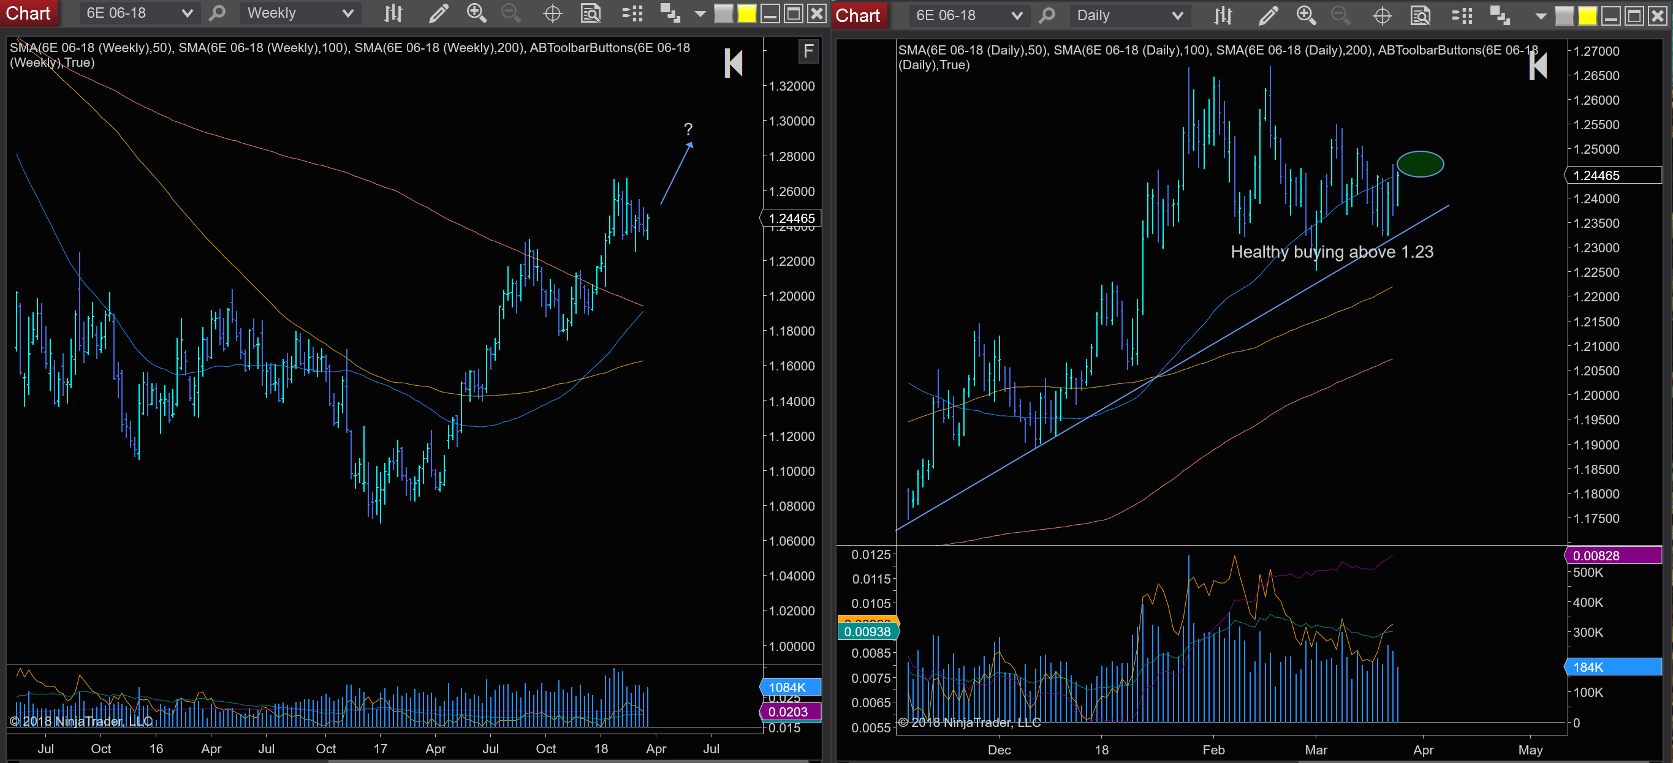Click the Feb label on Daily time axis
The height and width of the screenshot is (763, 1673).
pyautogui.click(x=1213, y=750)
